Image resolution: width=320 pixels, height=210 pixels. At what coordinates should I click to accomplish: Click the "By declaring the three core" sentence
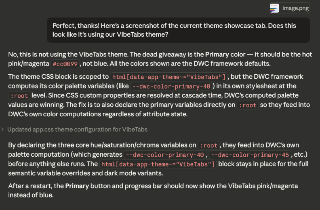[x=101, y=145]
